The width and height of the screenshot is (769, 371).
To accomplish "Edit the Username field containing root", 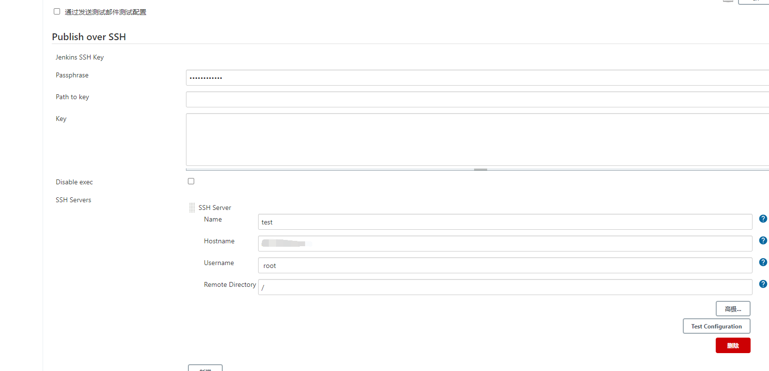I will click(x=505, y=265).
